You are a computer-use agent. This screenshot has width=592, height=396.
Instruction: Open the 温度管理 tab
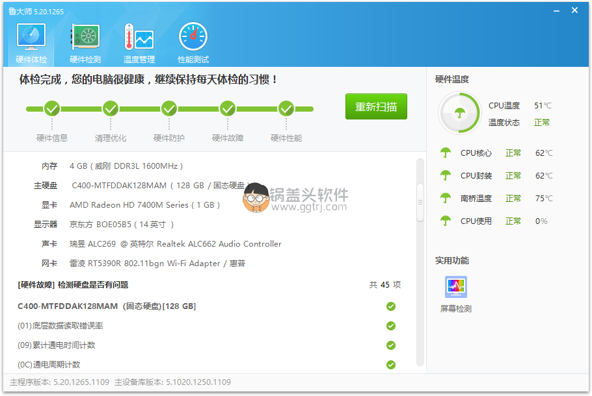[x=139, y=43]
